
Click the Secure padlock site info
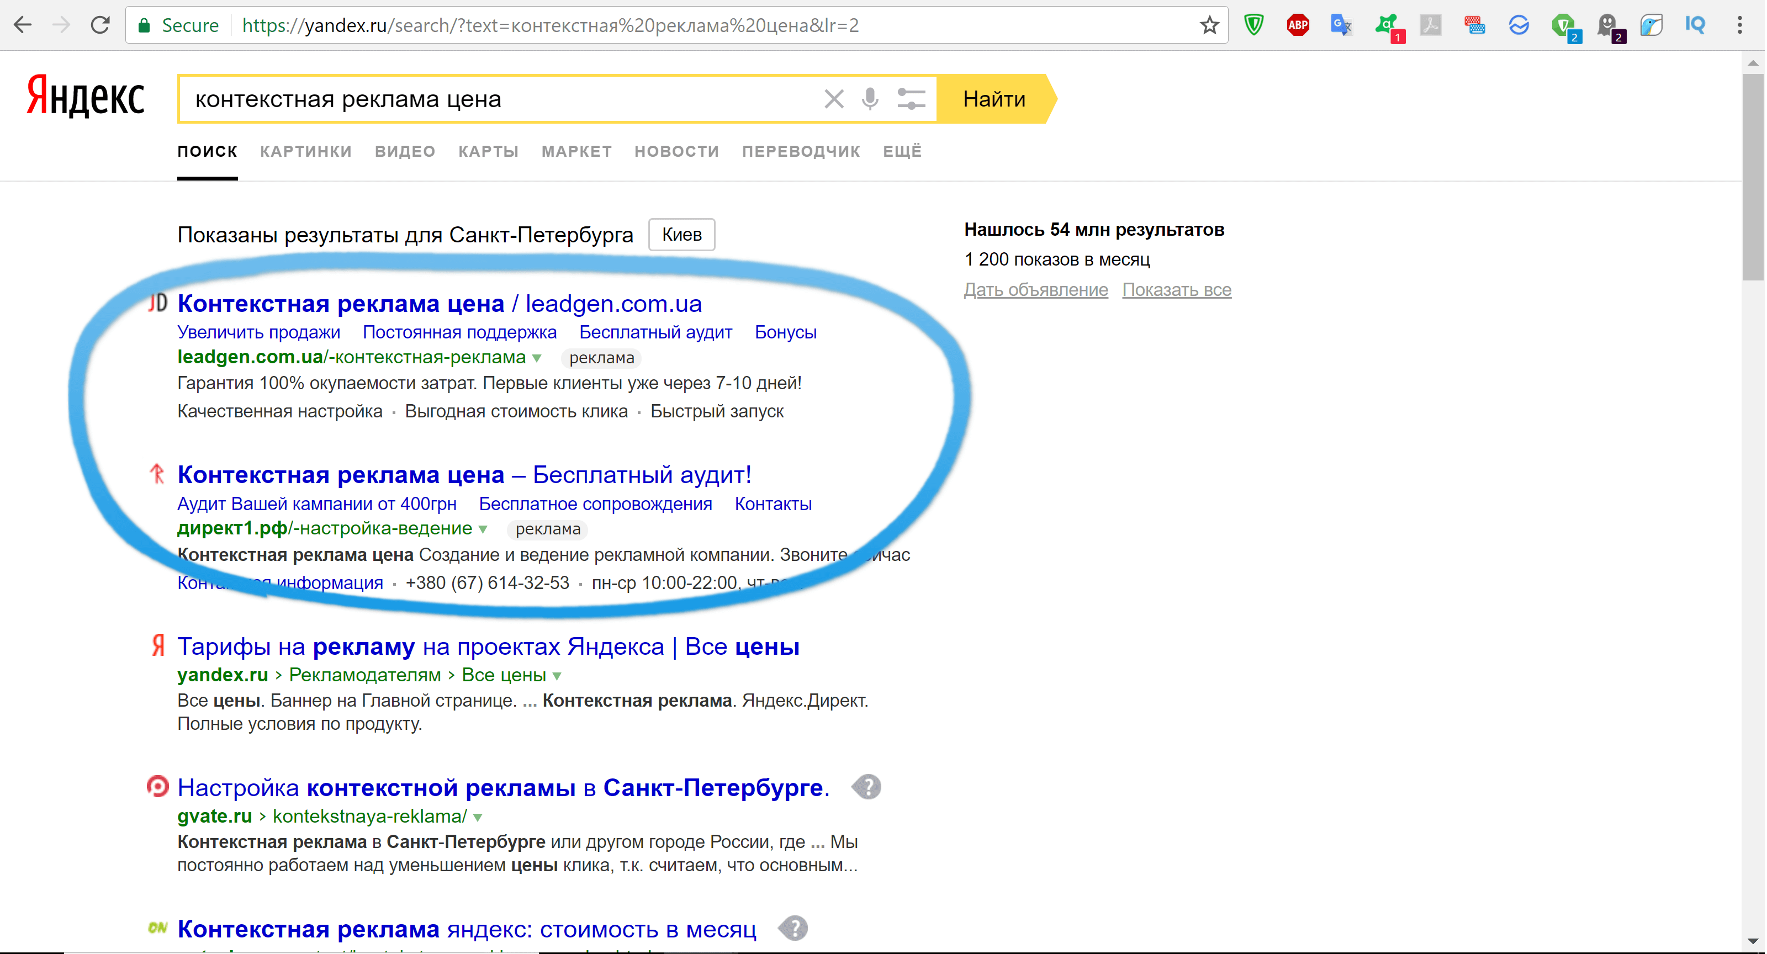[x=178, y=25]
